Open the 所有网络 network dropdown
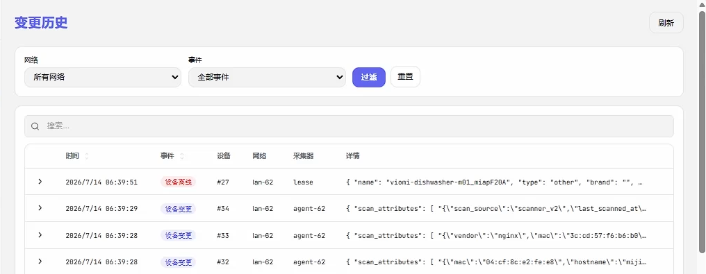706x274 pixels. 103,77
